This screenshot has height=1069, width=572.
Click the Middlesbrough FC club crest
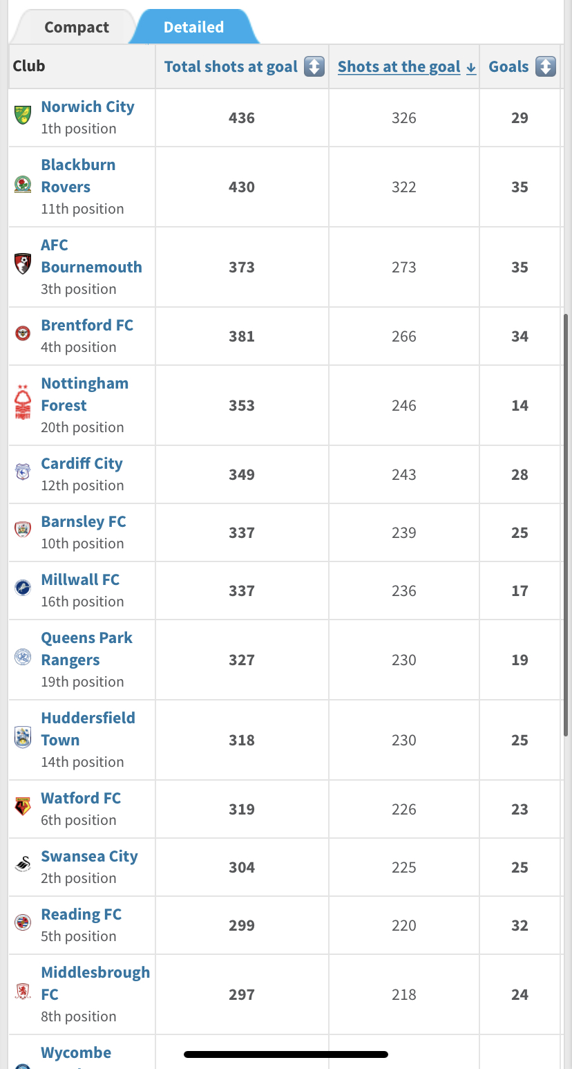coord(23,992)
